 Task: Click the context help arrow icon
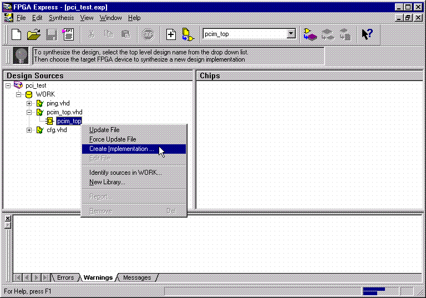tap(367, 34)
